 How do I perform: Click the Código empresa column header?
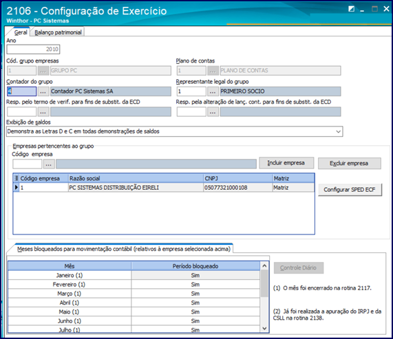tap(43, 178)
